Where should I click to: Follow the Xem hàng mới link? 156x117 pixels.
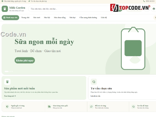coord(10,96)
